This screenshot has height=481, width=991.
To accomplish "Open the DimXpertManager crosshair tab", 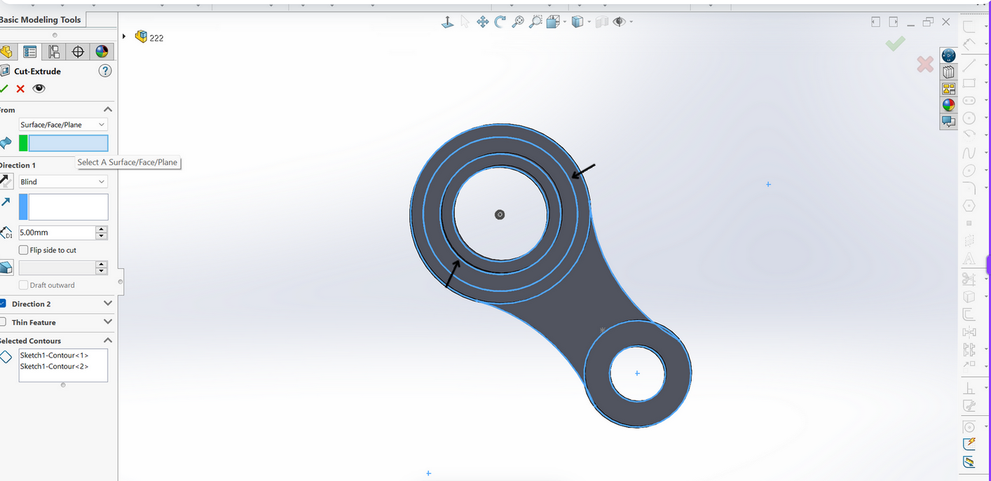I will (78, 52).
